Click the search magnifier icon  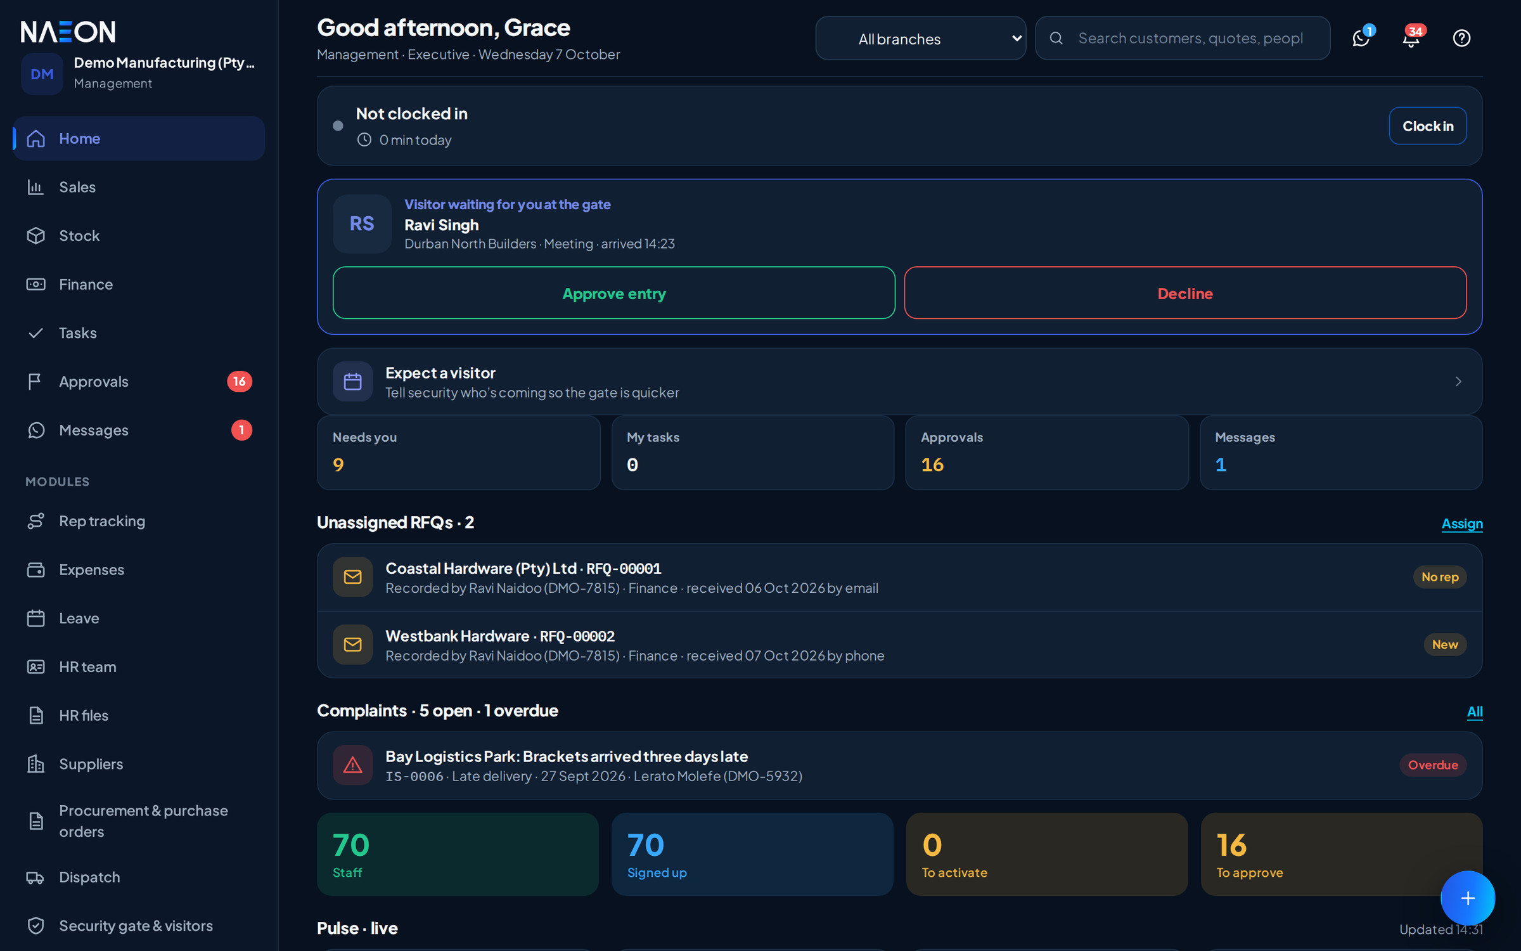pyautogui.click(x=1056, y=38)
